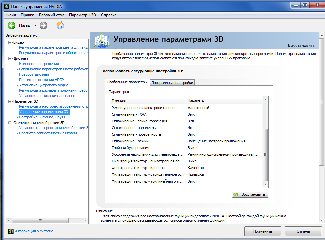Open the Файл menu
The width and height of the screenshot is (325, 240).
pos(11,15)
